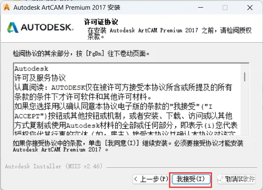Viewport: 263px width, 190px height.
Task: Click the 许可证协议 heading
Action: pos(101,22)
